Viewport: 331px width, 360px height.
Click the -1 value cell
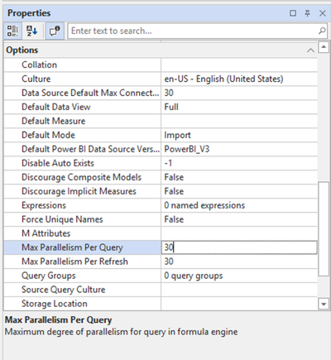click(239, 163)
